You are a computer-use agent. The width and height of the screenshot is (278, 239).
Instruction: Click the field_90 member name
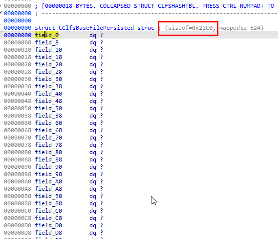click(x=48, y=167)
